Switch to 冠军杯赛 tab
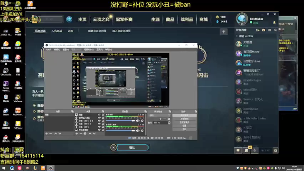 point(124,19)
